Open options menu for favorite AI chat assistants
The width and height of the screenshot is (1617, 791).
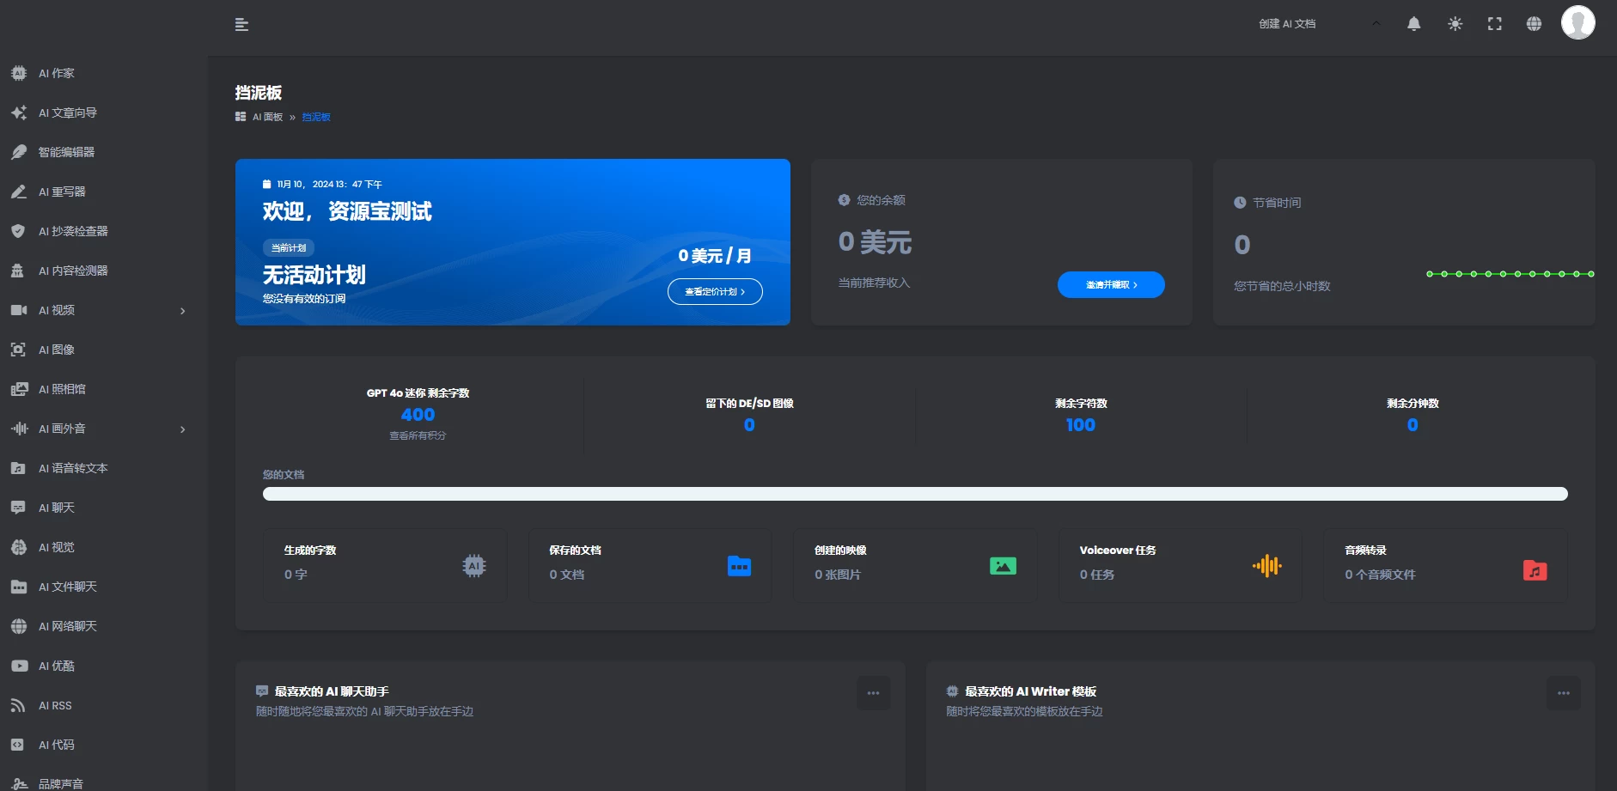(873, 693)
